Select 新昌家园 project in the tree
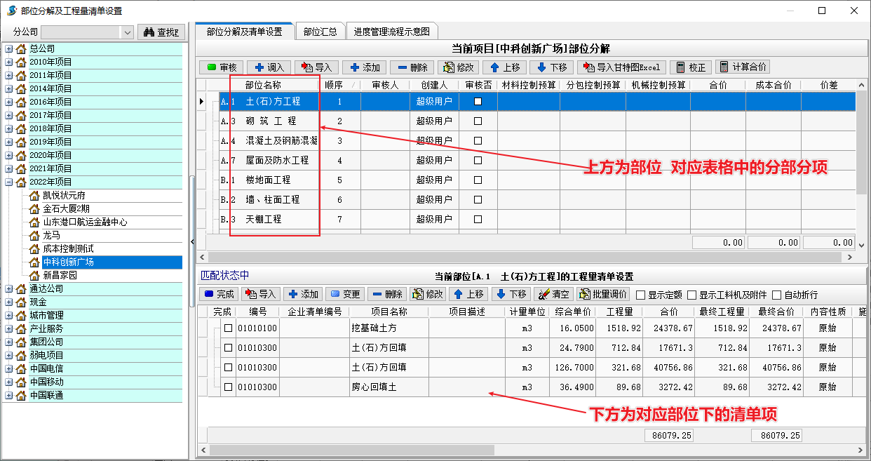 click(60, 275)
